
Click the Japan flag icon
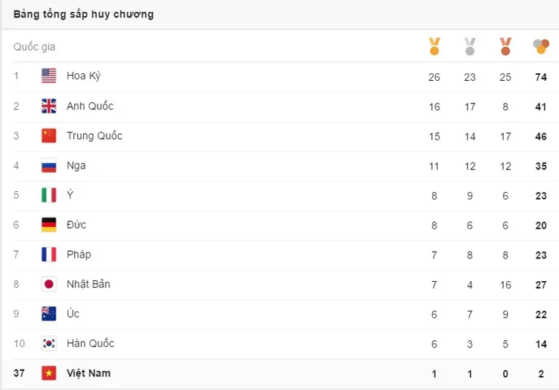49,284
